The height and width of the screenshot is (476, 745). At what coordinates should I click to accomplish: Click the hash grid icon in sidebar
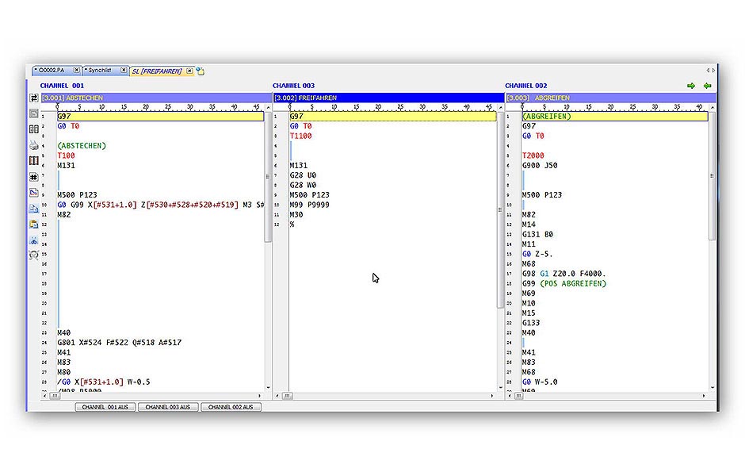tap(34, 177)
